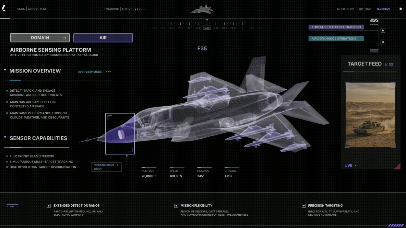Image resolution: width=406 pixels, height=228 pixels.
Task: Collapse the Mission Overview section triangle
Action: [x=5, y=70]
